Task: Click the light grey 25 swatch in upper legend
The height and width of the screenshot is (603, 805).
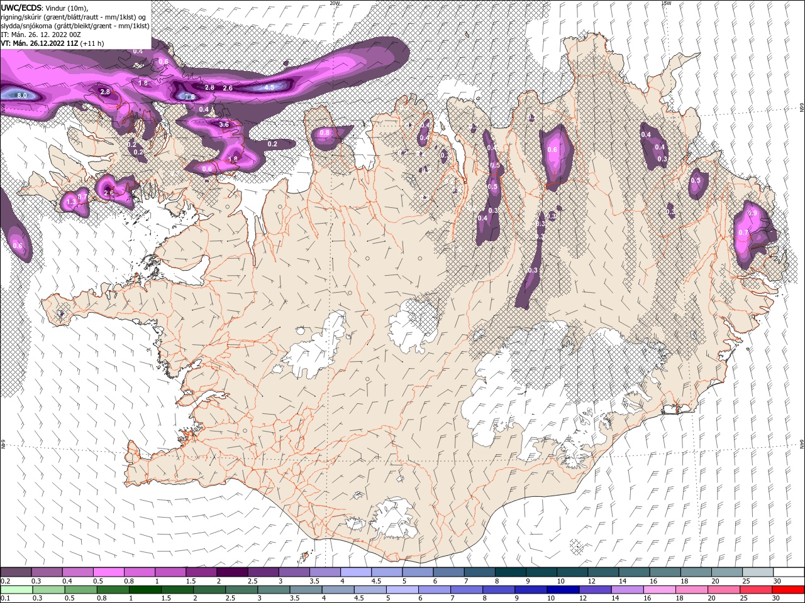Action: (758, 572)
